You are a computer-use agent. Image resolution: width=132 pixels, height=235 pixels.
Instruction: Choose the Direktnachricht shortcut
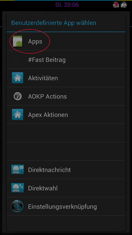[66, 170]
